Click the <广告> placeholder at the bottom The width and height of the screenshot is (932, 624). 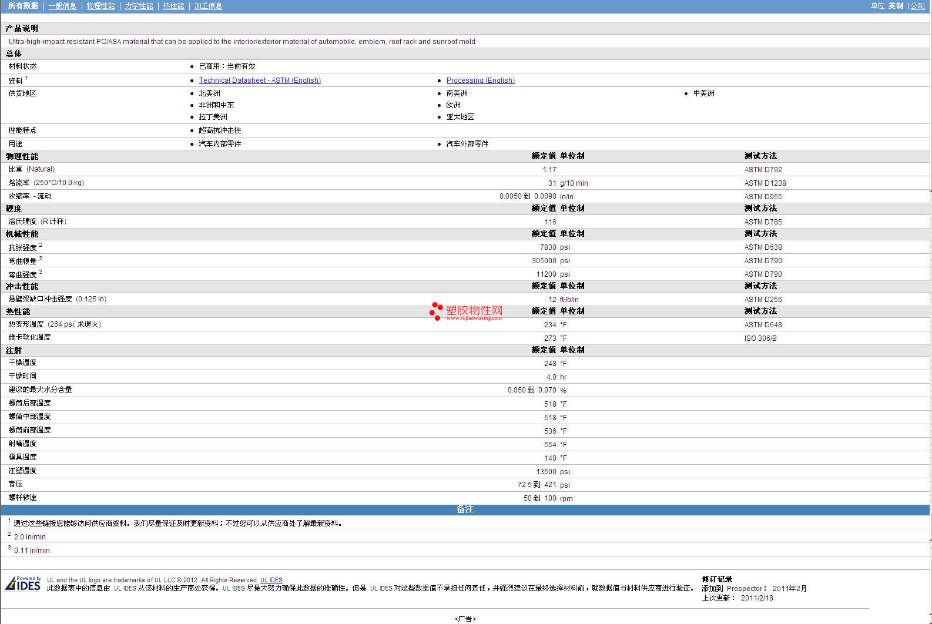pos(465,619)
